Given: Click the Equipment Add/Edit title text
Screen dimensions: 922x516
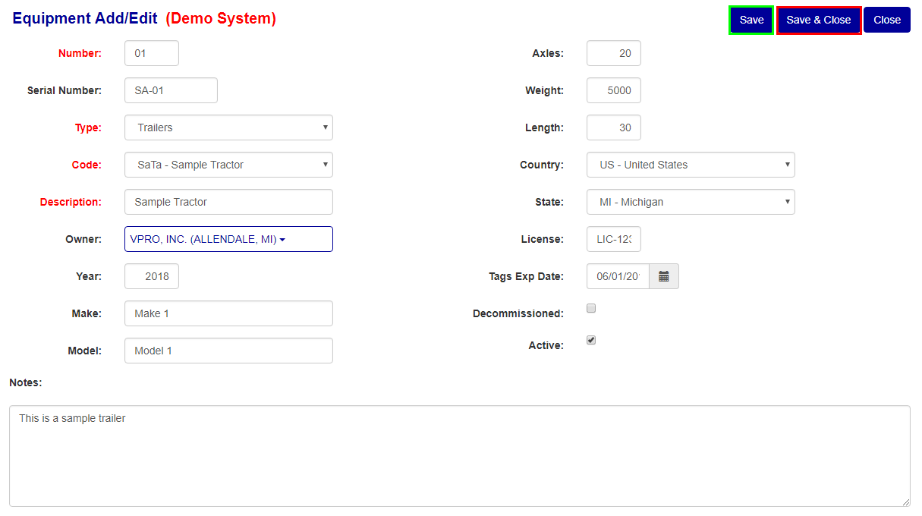Looking at the screenshot, I should [85, 19].
